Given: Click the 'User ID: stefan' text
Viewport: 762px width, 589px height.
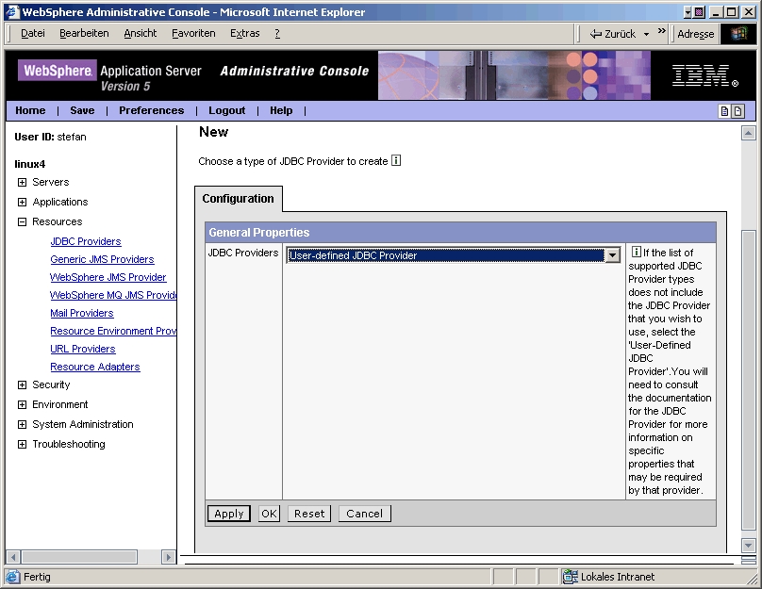Looking at the screenshot, I should tap(50, 137).
